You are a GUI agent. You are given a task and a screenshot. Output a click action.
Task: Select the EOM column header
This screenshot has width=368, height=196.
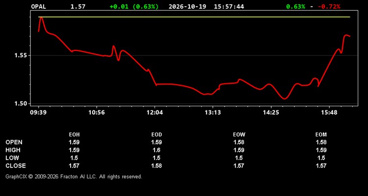[x=321, y=135]
